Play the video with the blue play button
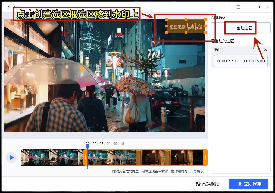Image resolution: width=275 pixels, height=193 pixels. click(x=11, y=157)
